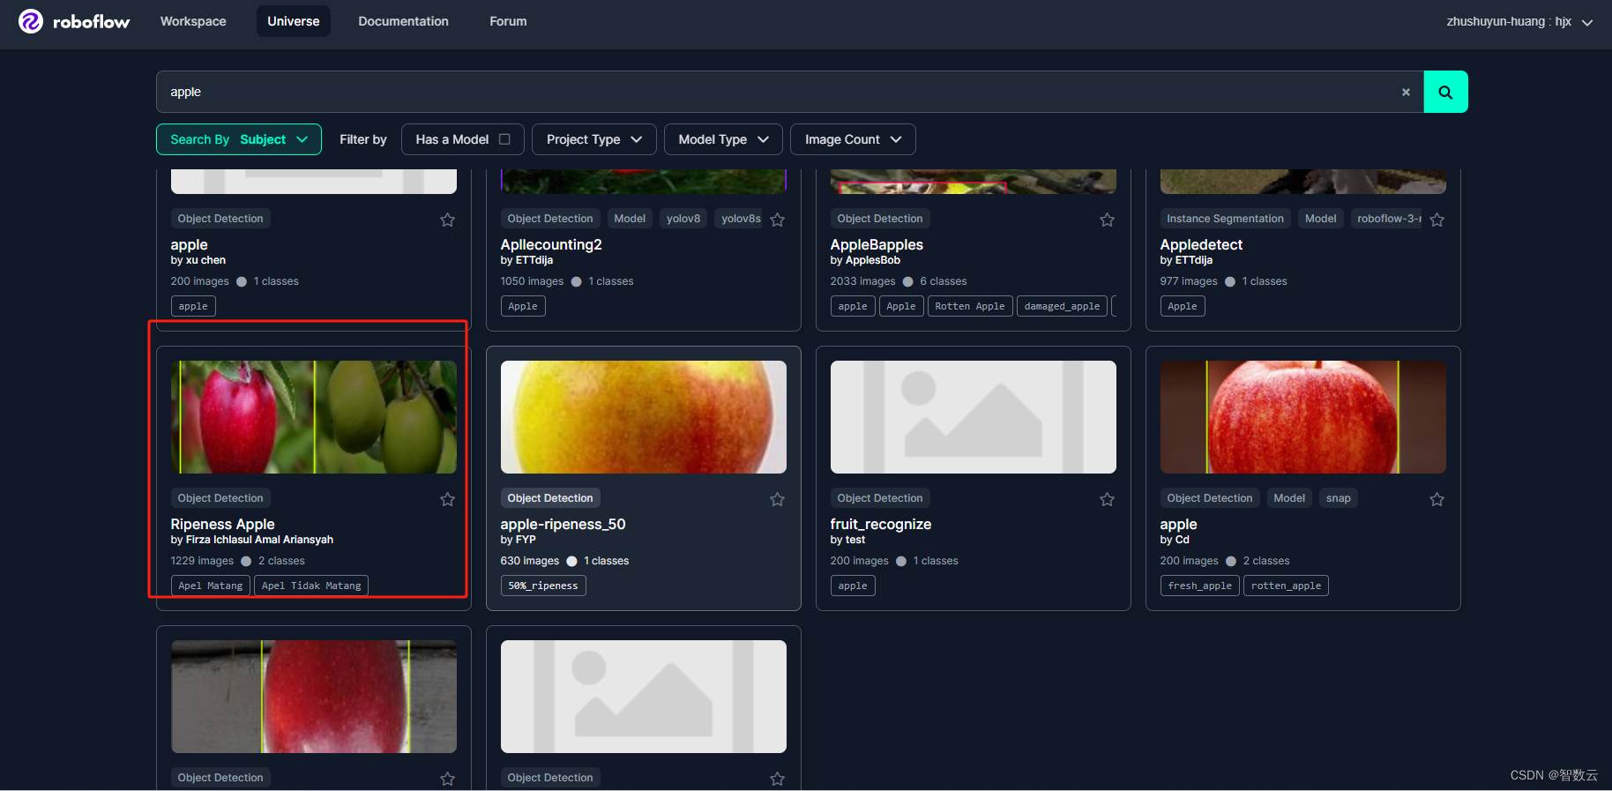Open the fruit_recognize project title

tap(880, 524)
